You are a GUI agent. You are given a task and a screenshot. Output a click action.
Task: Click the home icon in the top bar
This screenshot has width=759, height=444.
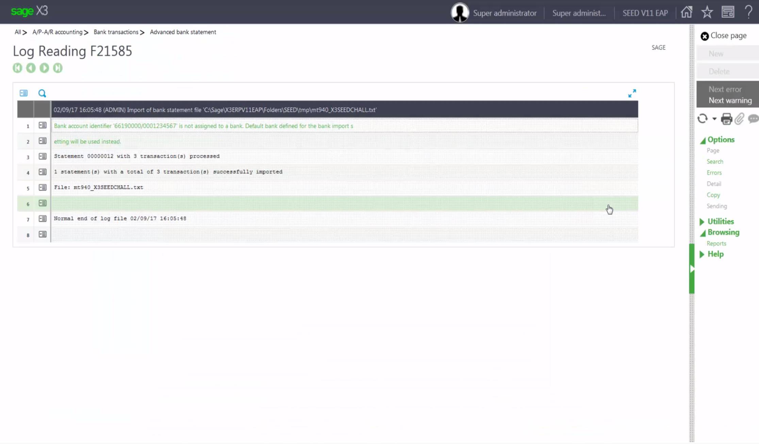[687, 12]
